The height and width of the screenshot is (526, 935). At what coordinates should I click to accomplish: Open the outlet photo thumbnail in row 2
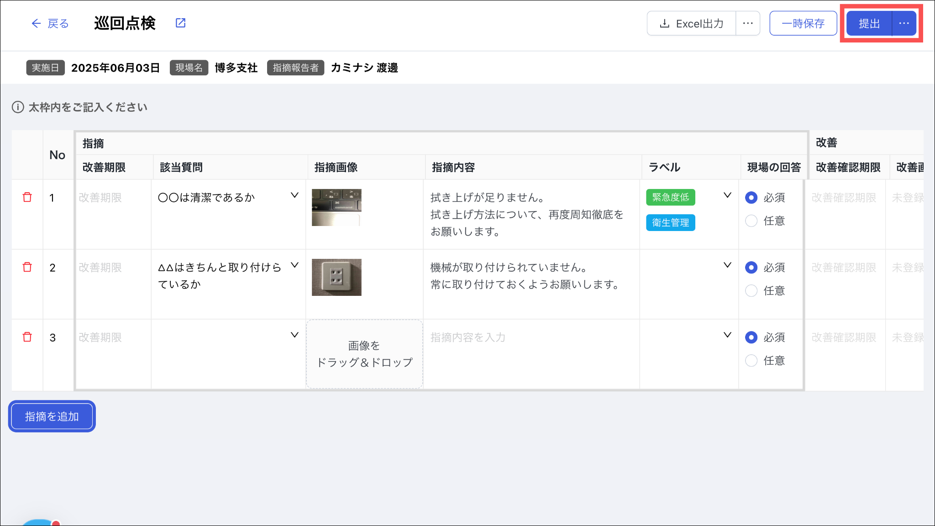(x=336, y=277)
